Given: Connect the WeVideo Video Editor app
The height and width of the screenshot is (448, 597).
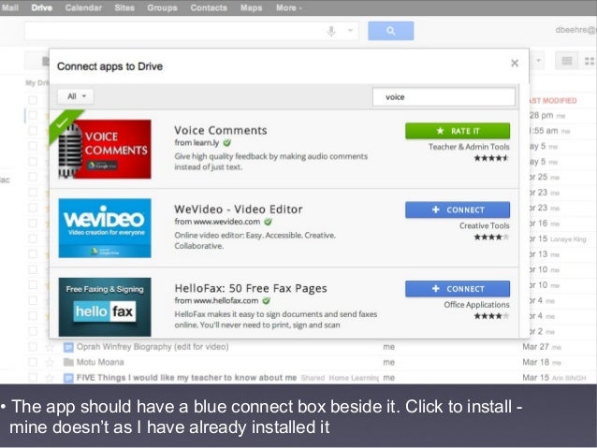Looking at the screenshot, I should [x=458, y=210].
